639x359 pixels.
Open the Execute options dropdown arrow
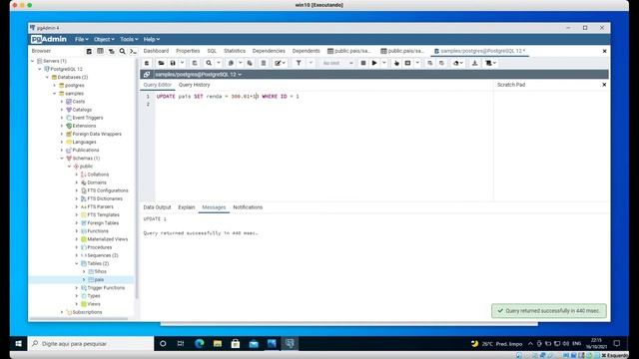click(383, 63)
